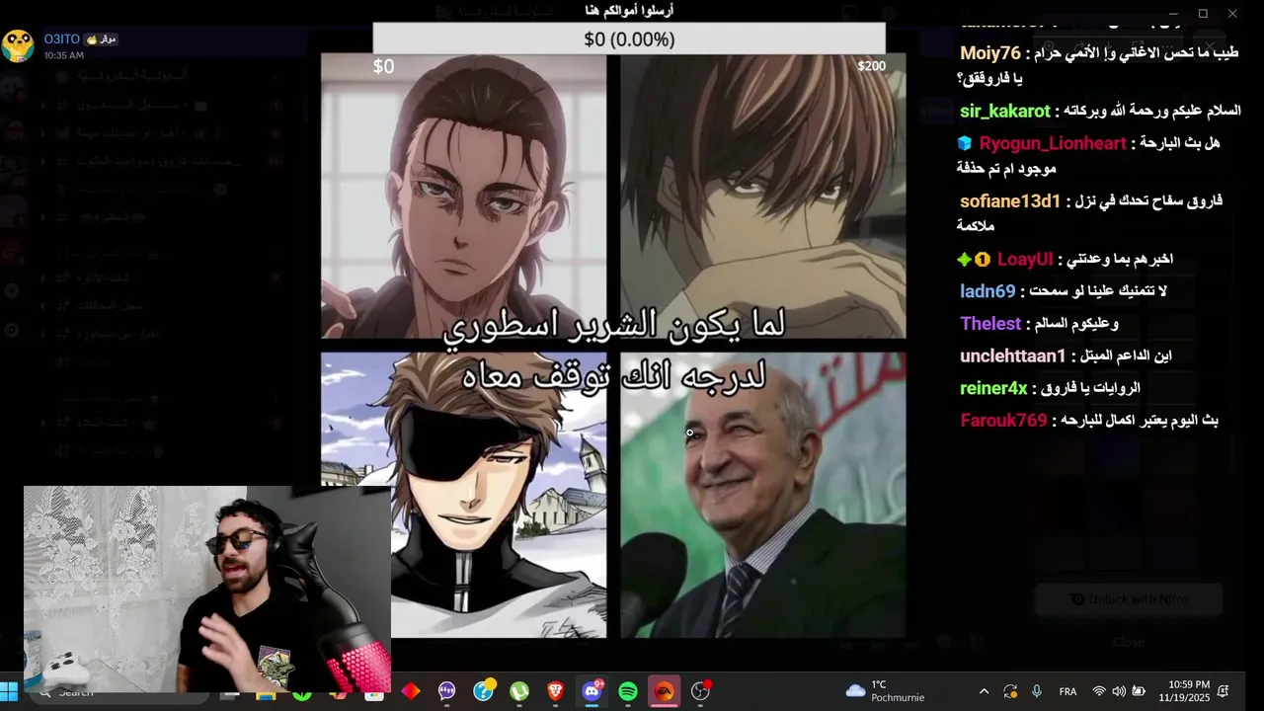
Task: Select the Light Yagami image panel
Action: 762,197
